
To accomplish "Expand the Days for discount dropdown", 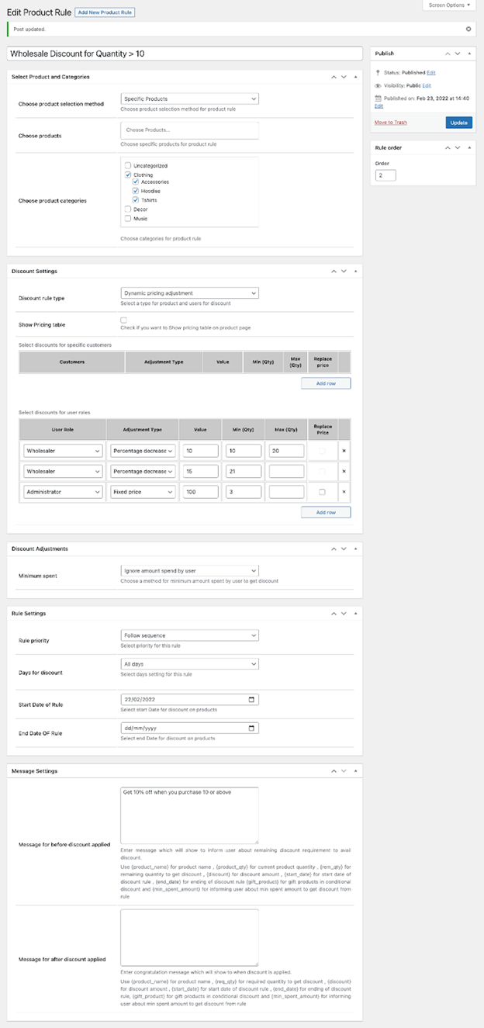I will point(189,664).
